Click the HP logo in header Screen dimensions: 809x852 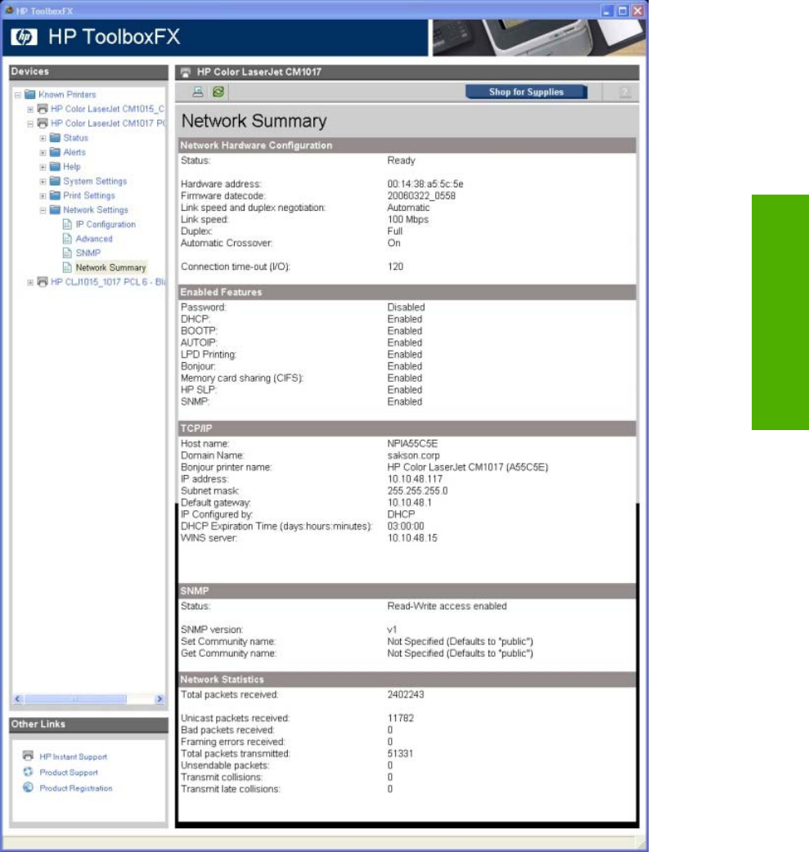pos(24,37)
